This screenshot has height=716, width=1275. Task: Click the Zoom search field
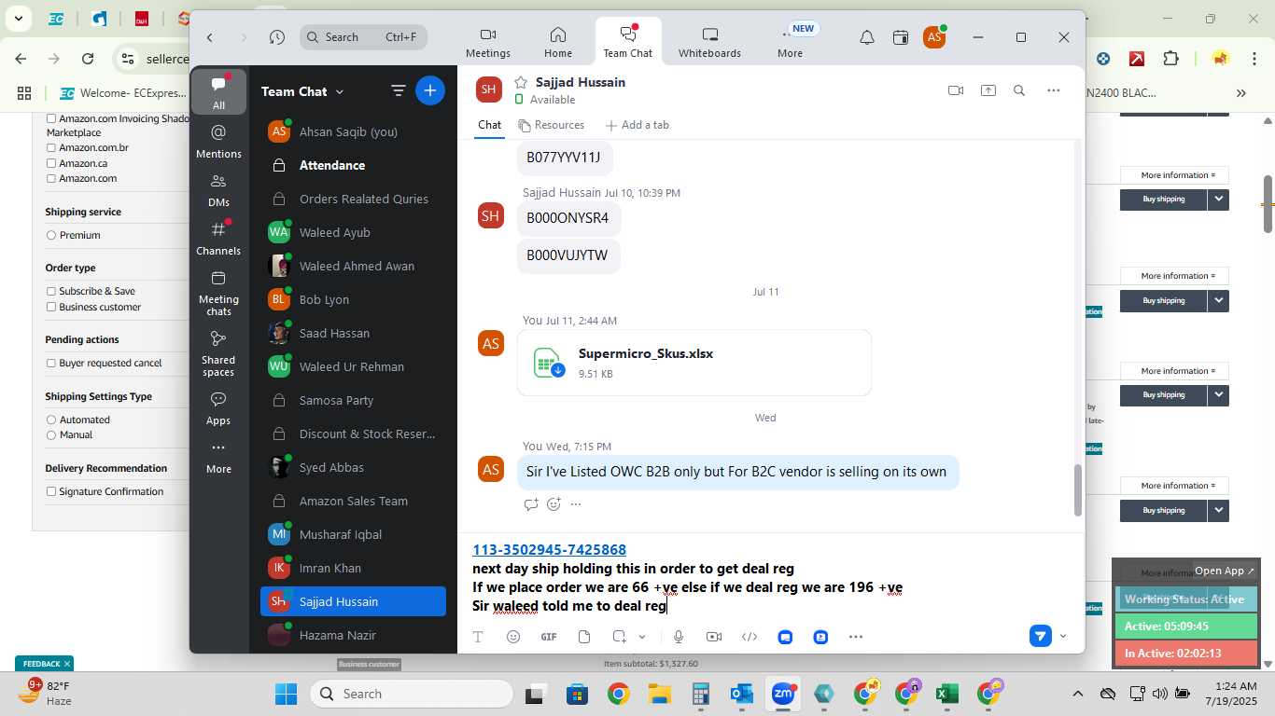pos(363,37)
